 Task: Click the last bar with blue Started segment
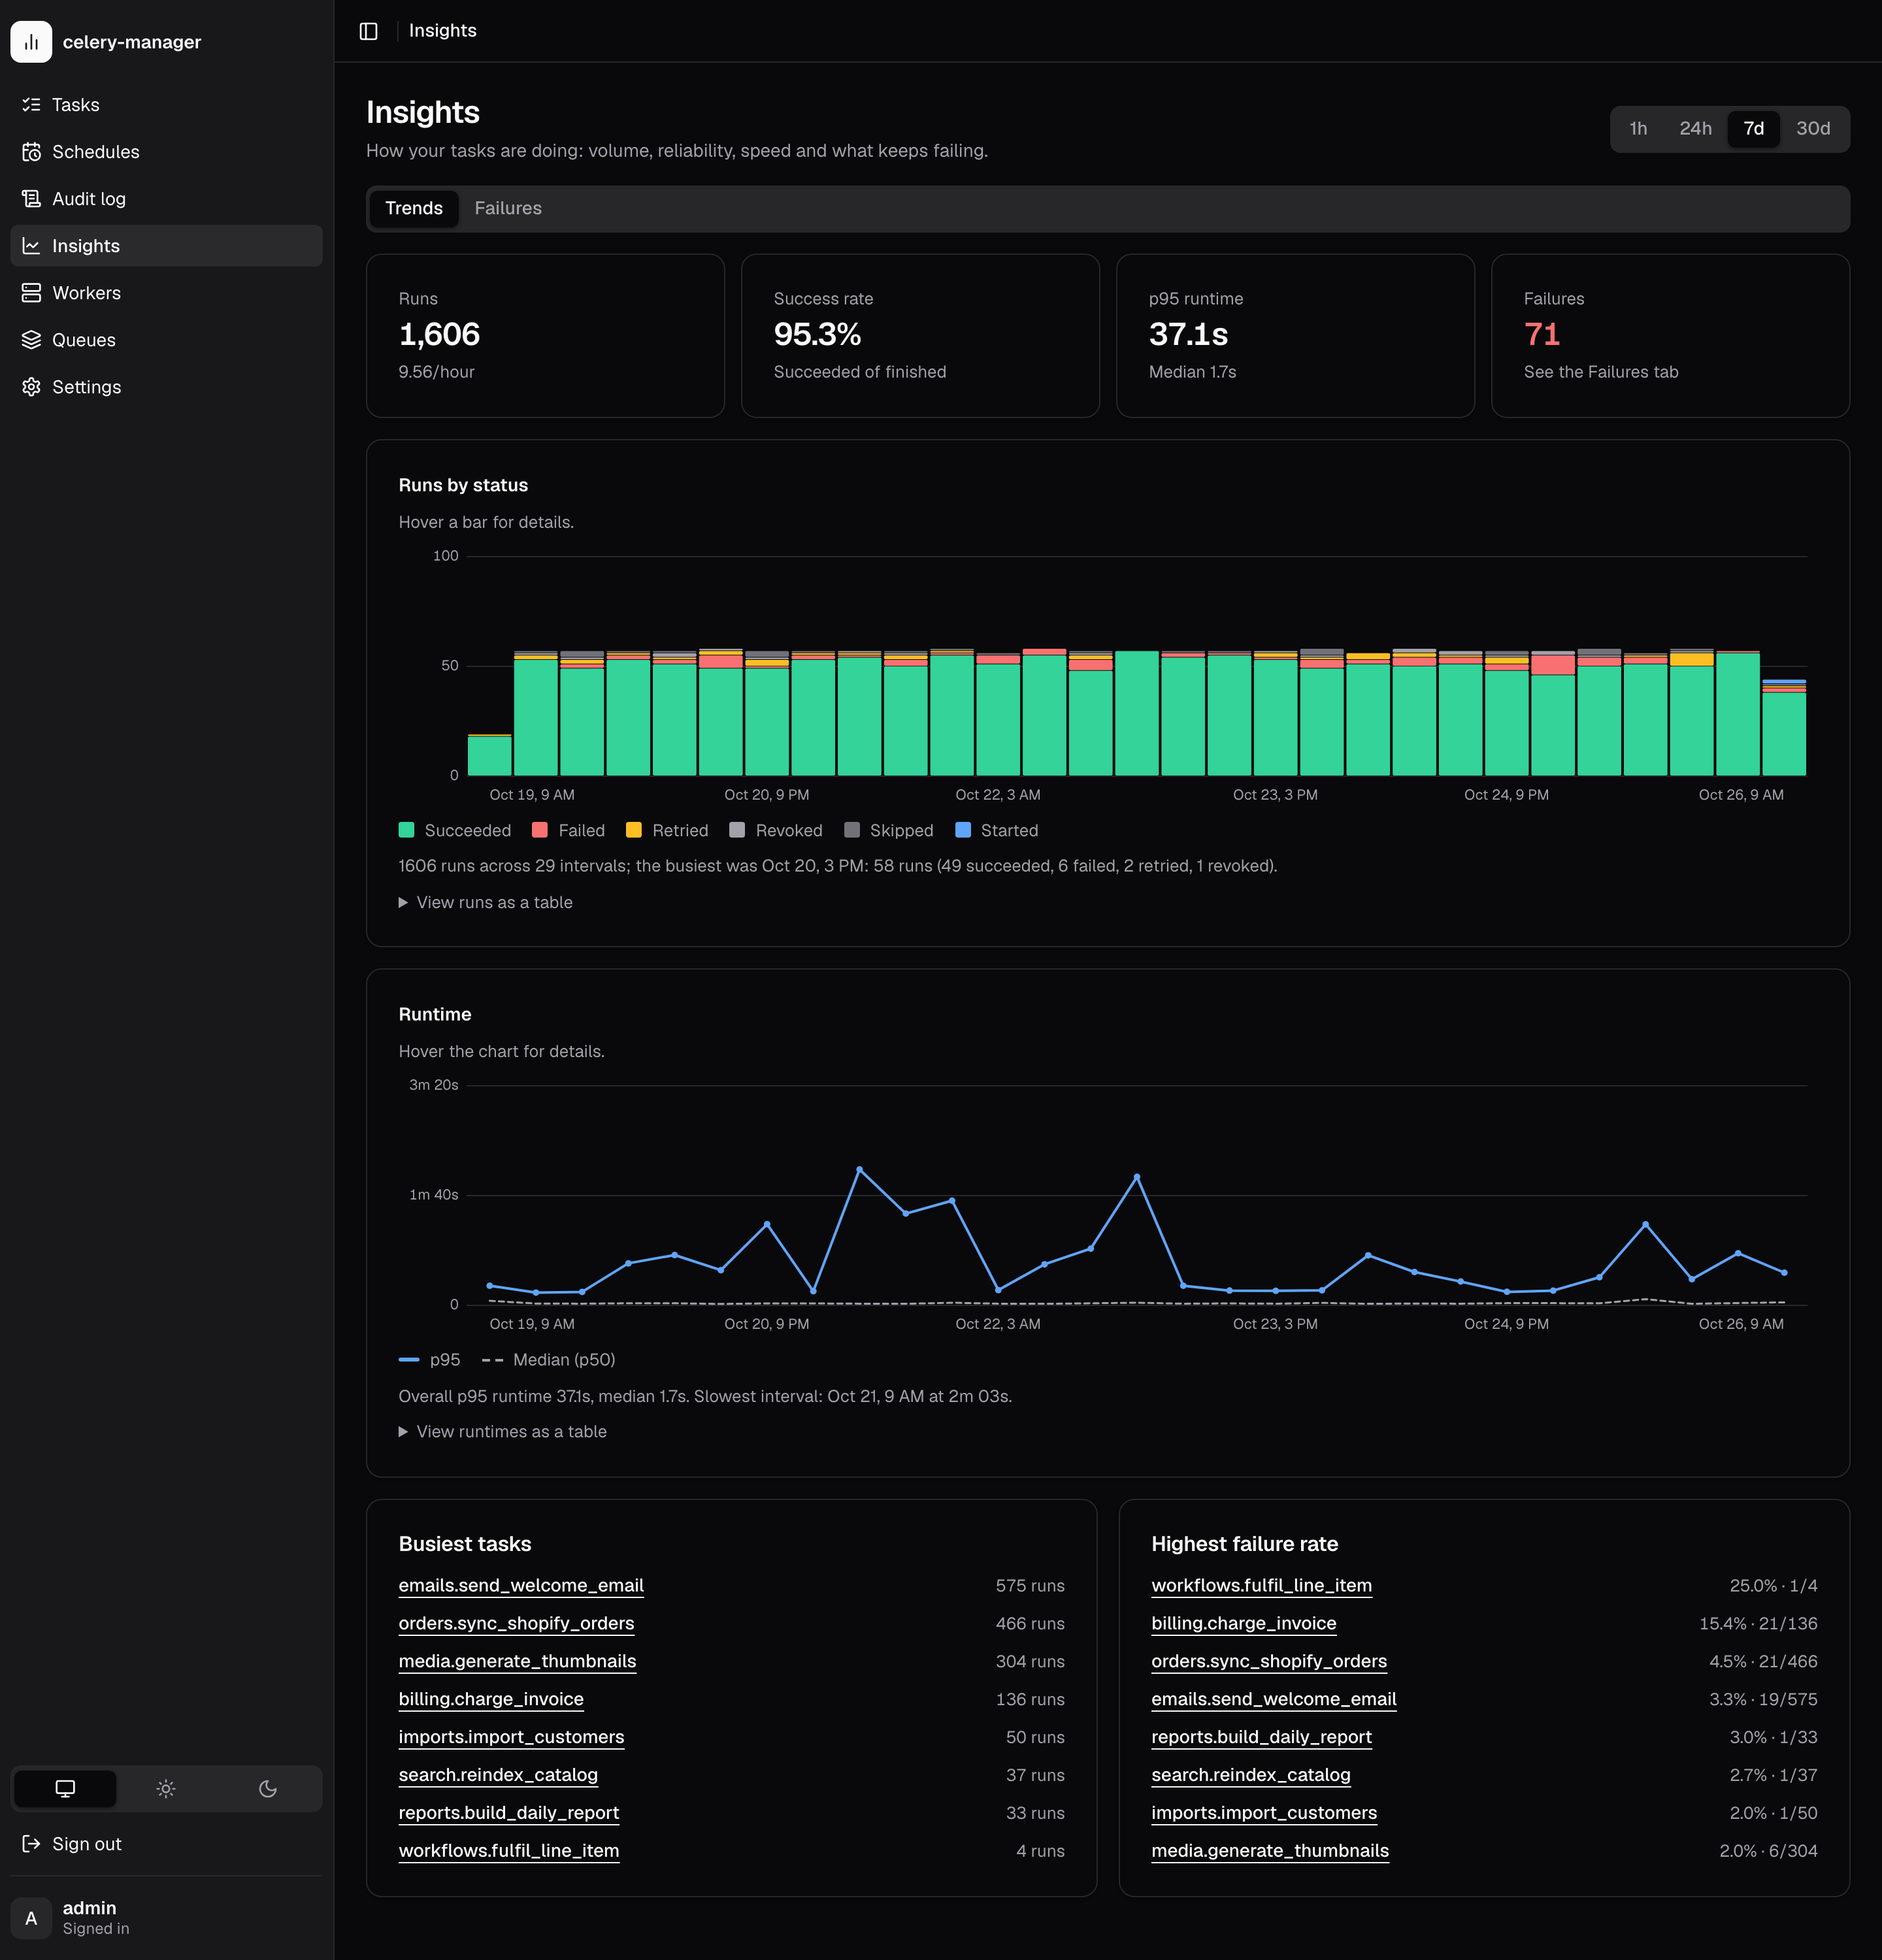click(1784, 728)
